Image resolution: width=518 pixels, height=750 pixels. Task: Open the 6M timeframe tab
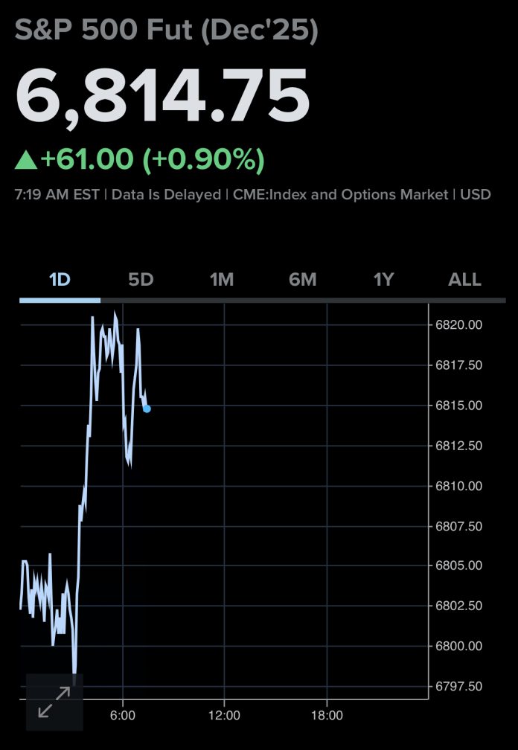point(303,280)
